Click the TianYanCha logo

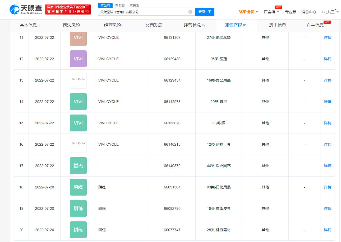click(x=26, y=9)
